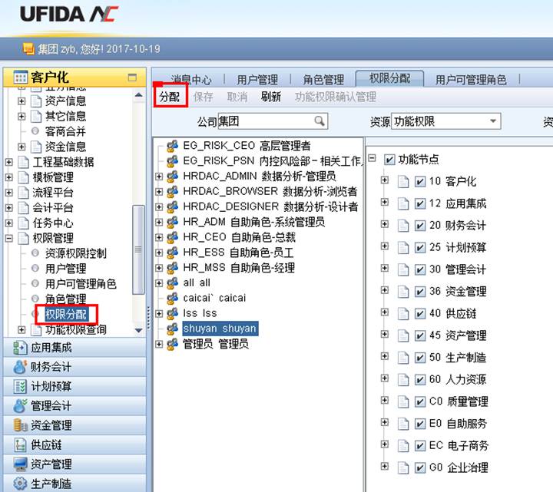553x492 pixels.
Task: Toggle the 20 财务会计 checkbox
Action: tap(419, 226)
